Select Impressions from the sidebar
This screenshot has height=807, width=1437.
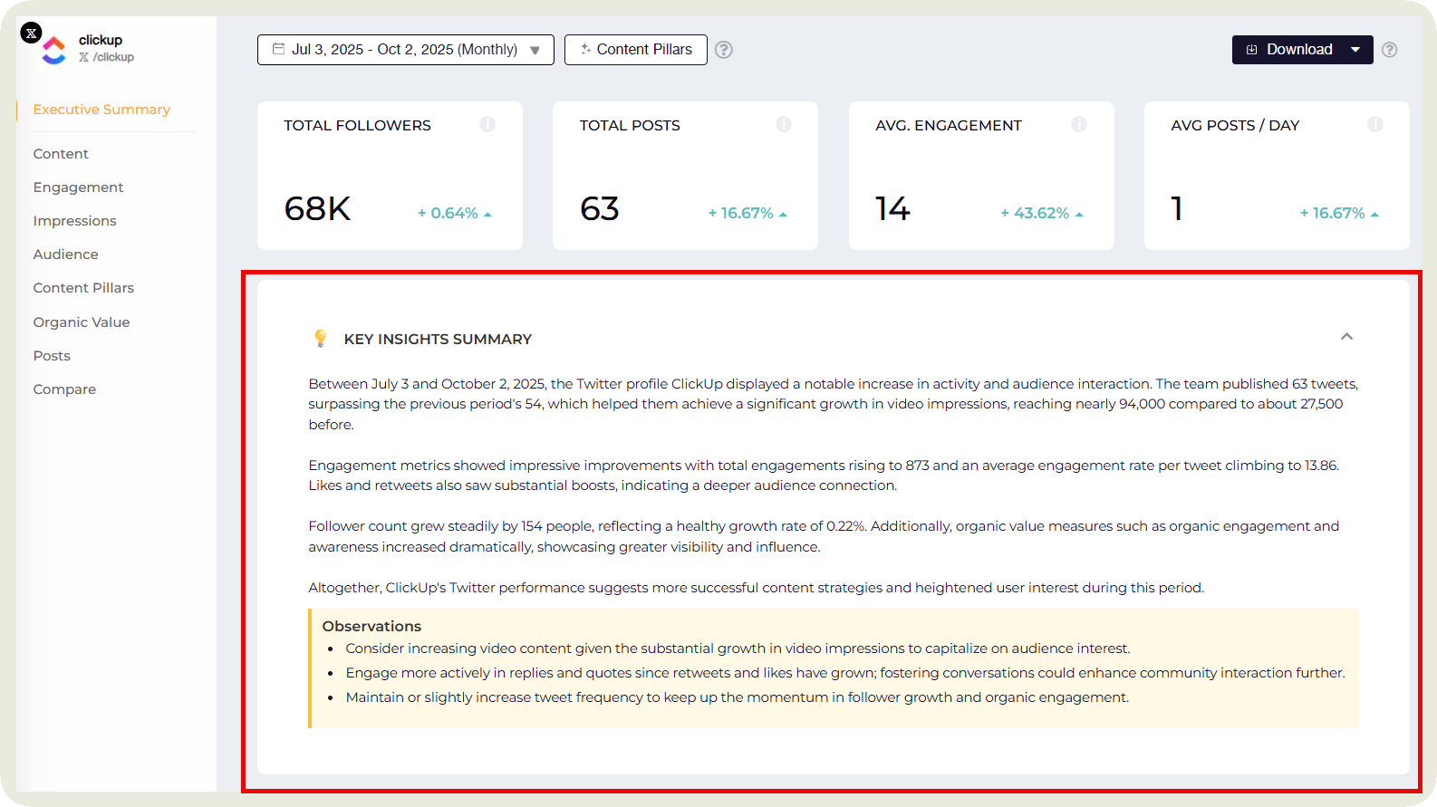(74, 221)
